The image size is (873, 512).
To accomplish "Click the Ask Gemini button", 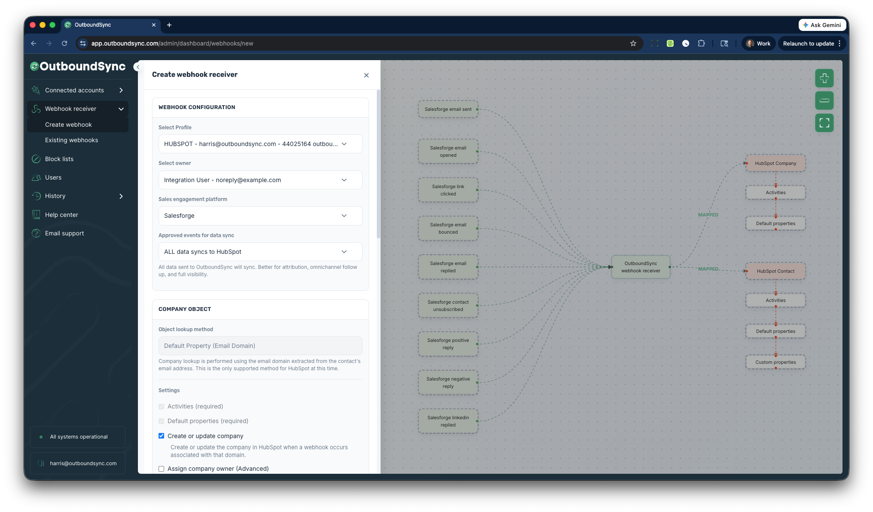I will click(822, 25).
